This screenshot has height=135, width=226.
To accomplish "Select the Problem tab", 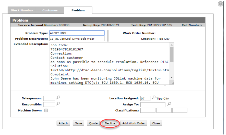I will 78,10.
